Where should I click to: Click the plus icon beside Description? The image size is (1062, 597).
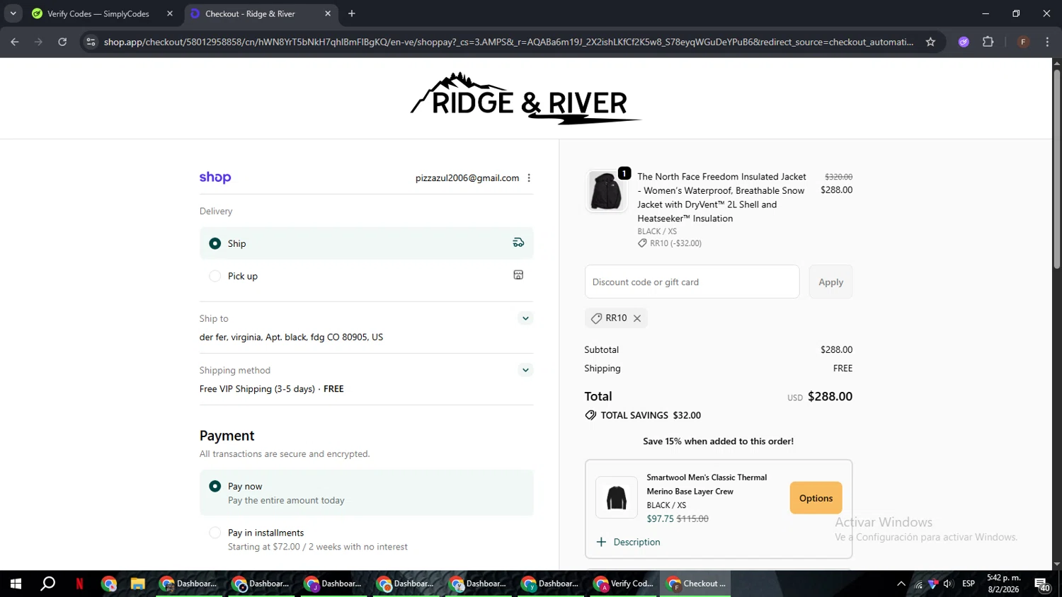(601, 542)
